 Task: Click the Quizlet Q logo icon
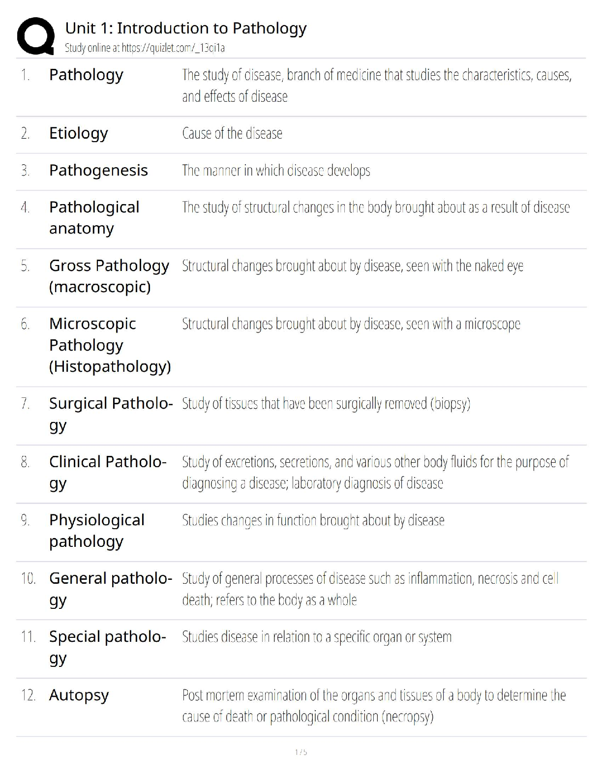tap(35, 36)
